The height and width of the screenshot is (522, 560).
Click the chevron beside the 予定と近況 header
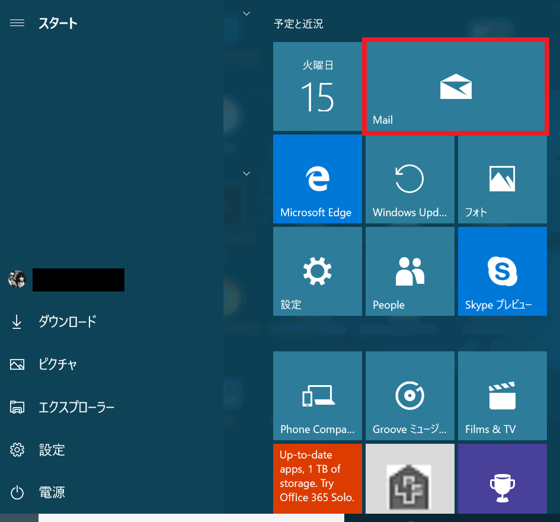coord(247,14)
